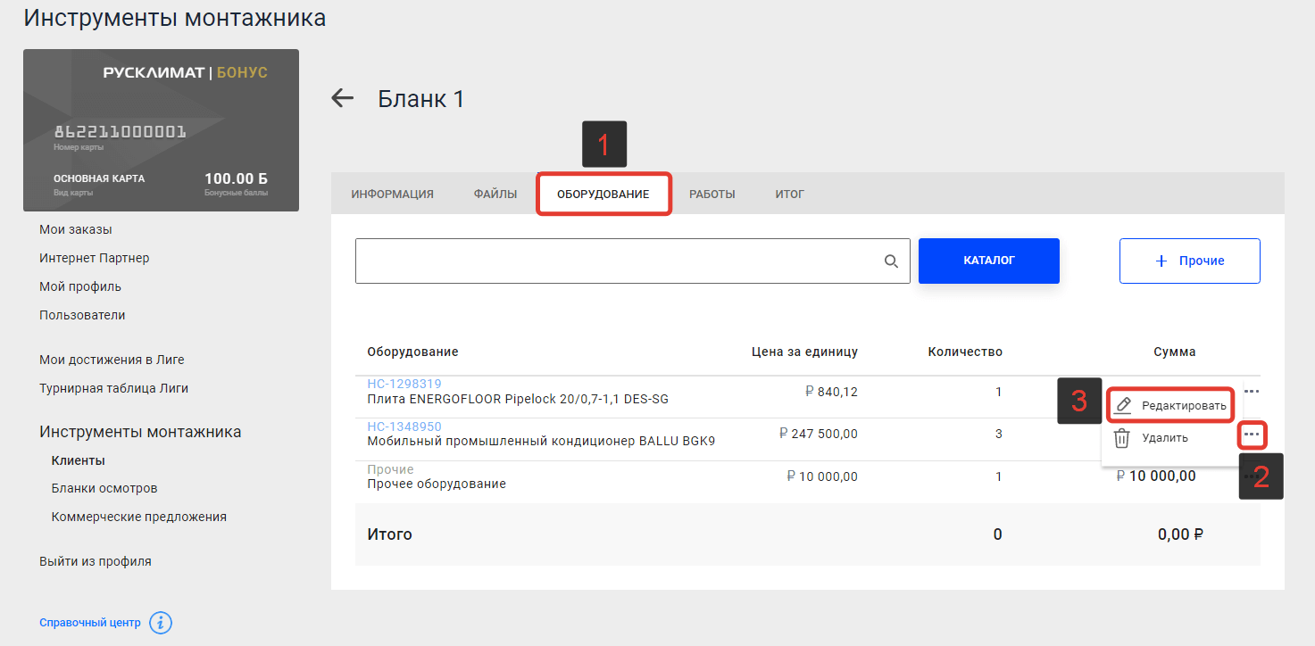Screen dimensions: 1315x646
Task: Click the Инструменты монтажника sidebar heading
Action: [x=140, y=432]
